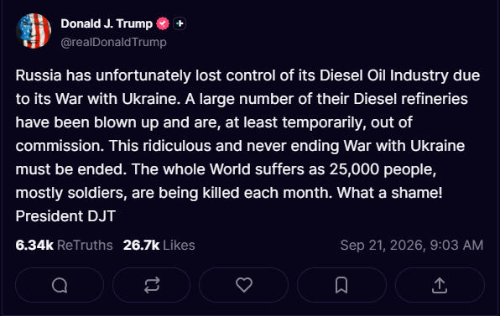
Task: Click the Likes label text
Action: [179, 245]
